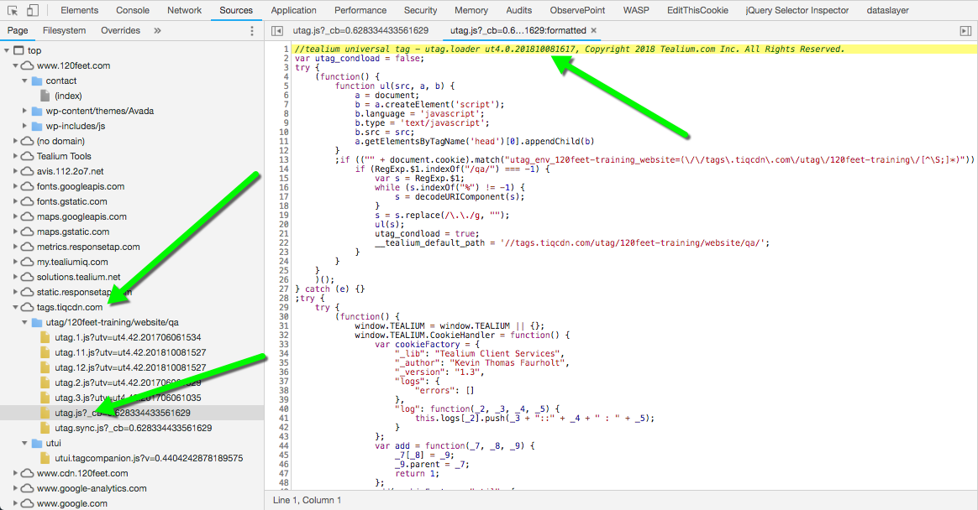978x510 pixels.
Task: Collapse the top frame tree node
Action: point(7,50)
